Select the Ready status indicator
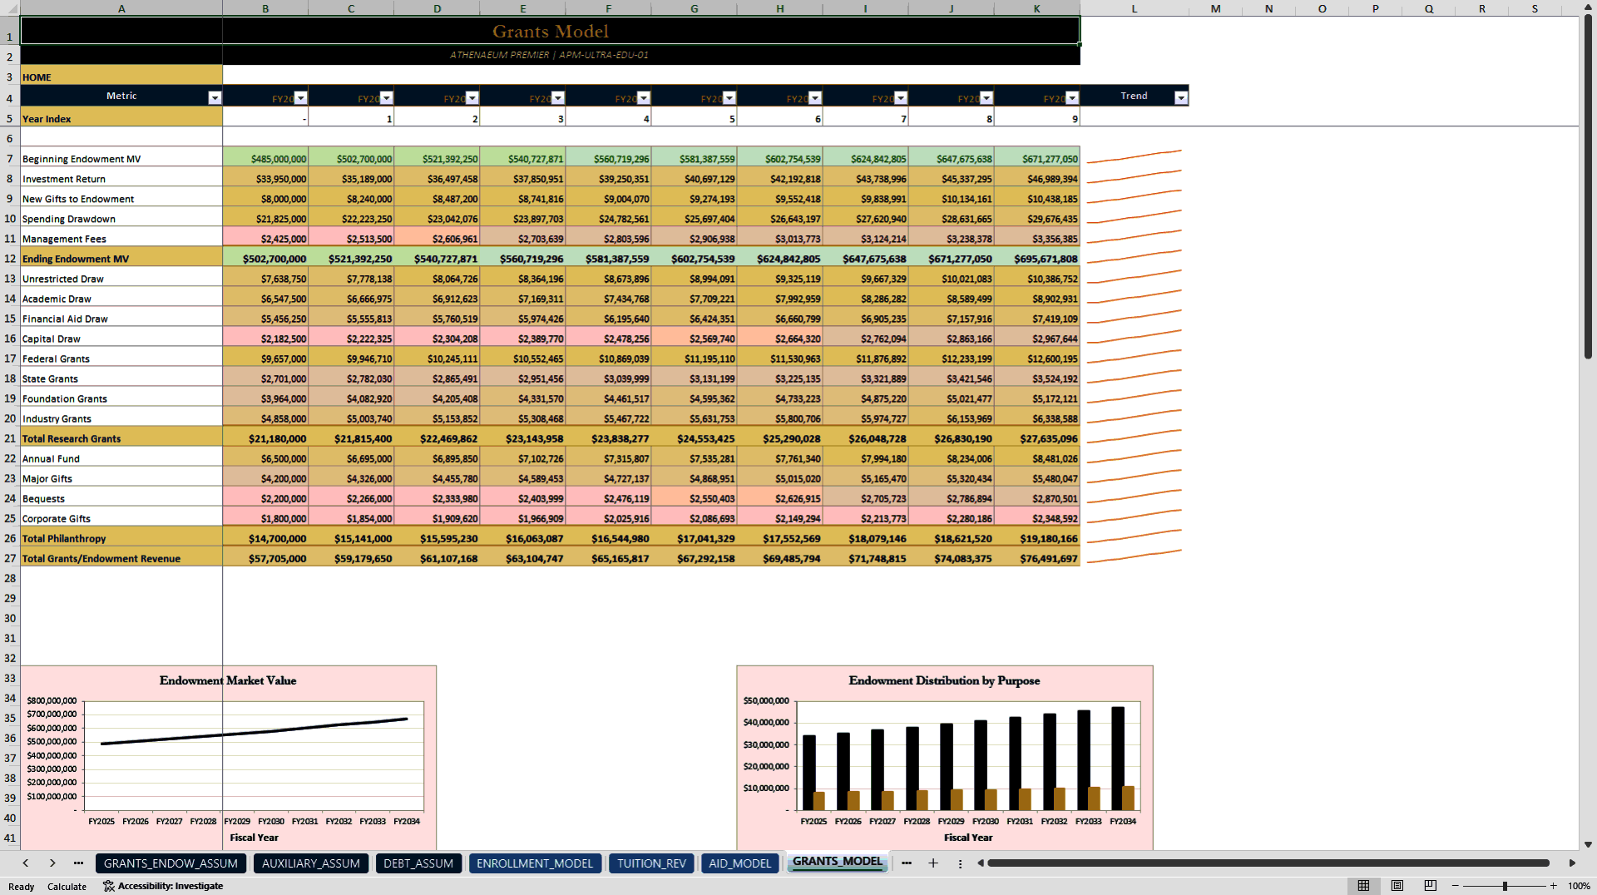The image size is (1597, 895). [21, 887]
